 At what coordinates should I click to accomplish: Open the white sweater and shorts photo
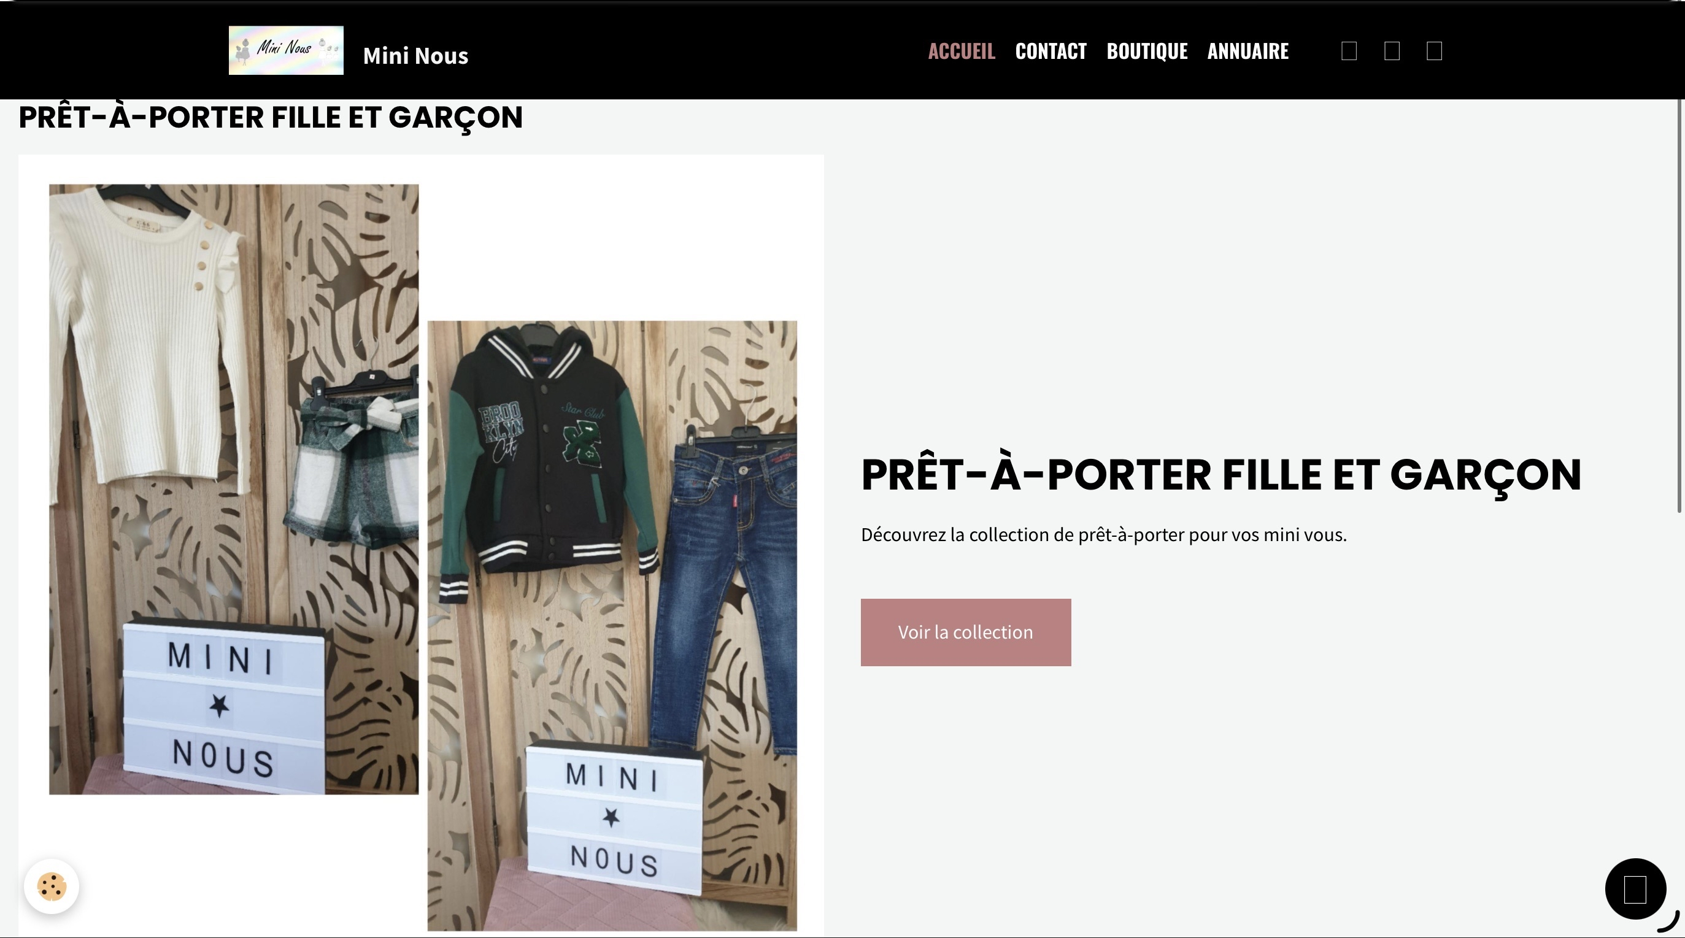coord(234,490)
